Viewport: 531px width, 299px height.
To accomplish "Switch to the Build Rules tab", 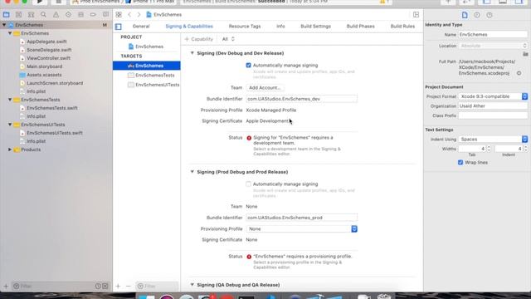I will (x=402, y=26).
